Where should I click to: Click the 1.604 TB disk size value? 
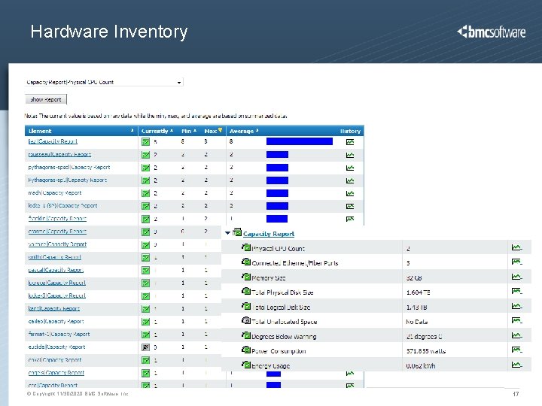[x=418, y=292]
